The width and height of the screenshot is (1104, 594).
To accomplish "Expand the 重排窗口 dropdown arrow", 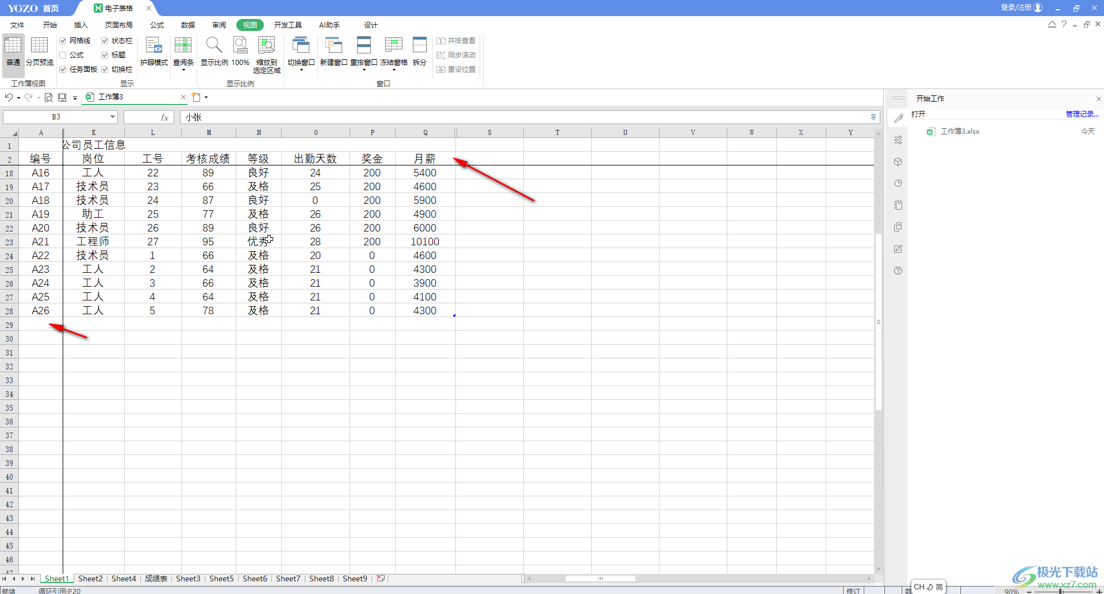I will (364, 70).
